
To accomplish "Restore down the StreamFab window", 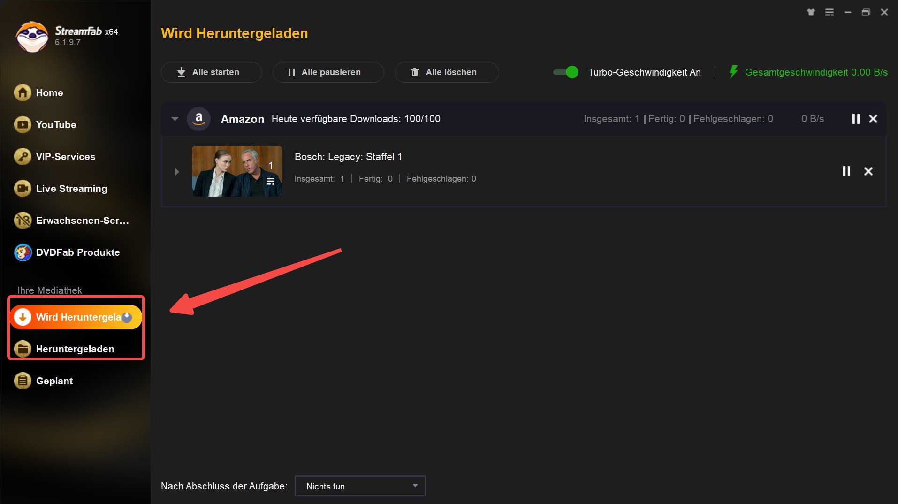I will pos(866,12).
